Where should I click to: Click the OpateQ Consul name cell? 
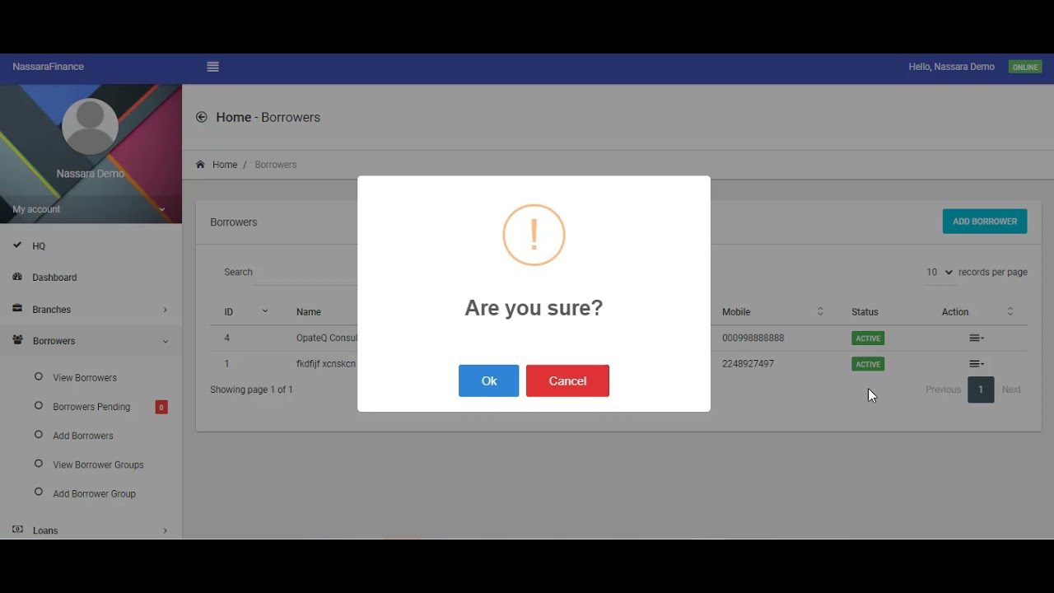(x=327, y=339)
